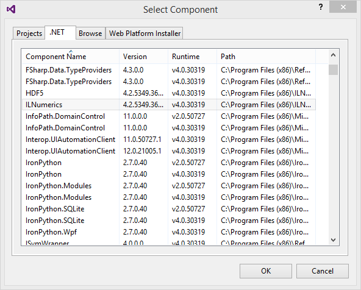The image size is (361, 290).
Task: Close the Select Component dialog
Action: click(343, 7)
